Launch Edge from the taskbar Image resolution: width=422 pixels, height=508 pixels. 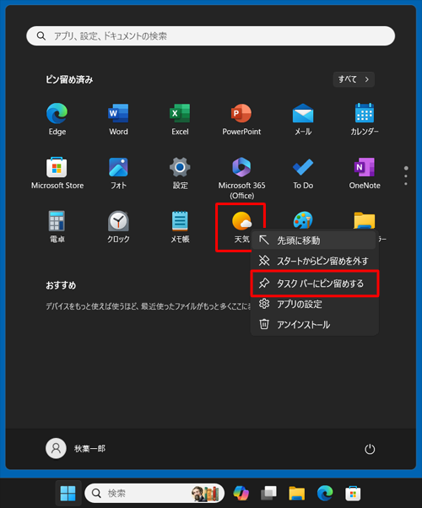point(325,493)
